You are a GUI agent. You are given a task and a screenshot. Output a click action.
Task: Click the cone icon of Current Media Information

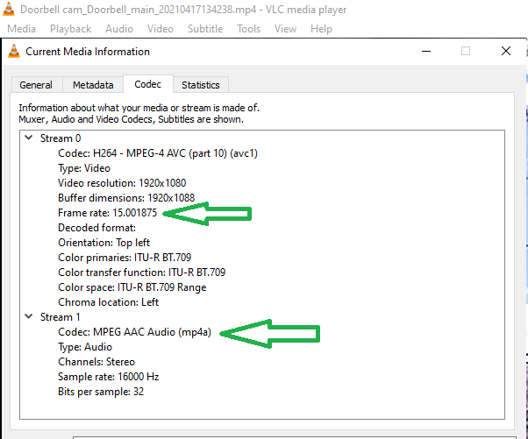pos(14,52)
